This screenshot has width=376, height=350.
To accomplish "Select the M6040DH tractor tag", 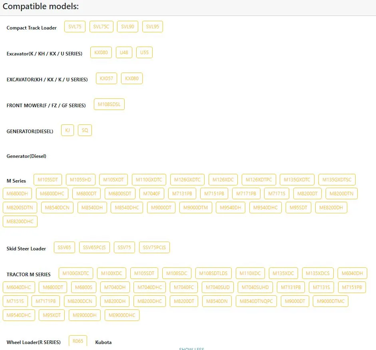I will coord(352,273).
